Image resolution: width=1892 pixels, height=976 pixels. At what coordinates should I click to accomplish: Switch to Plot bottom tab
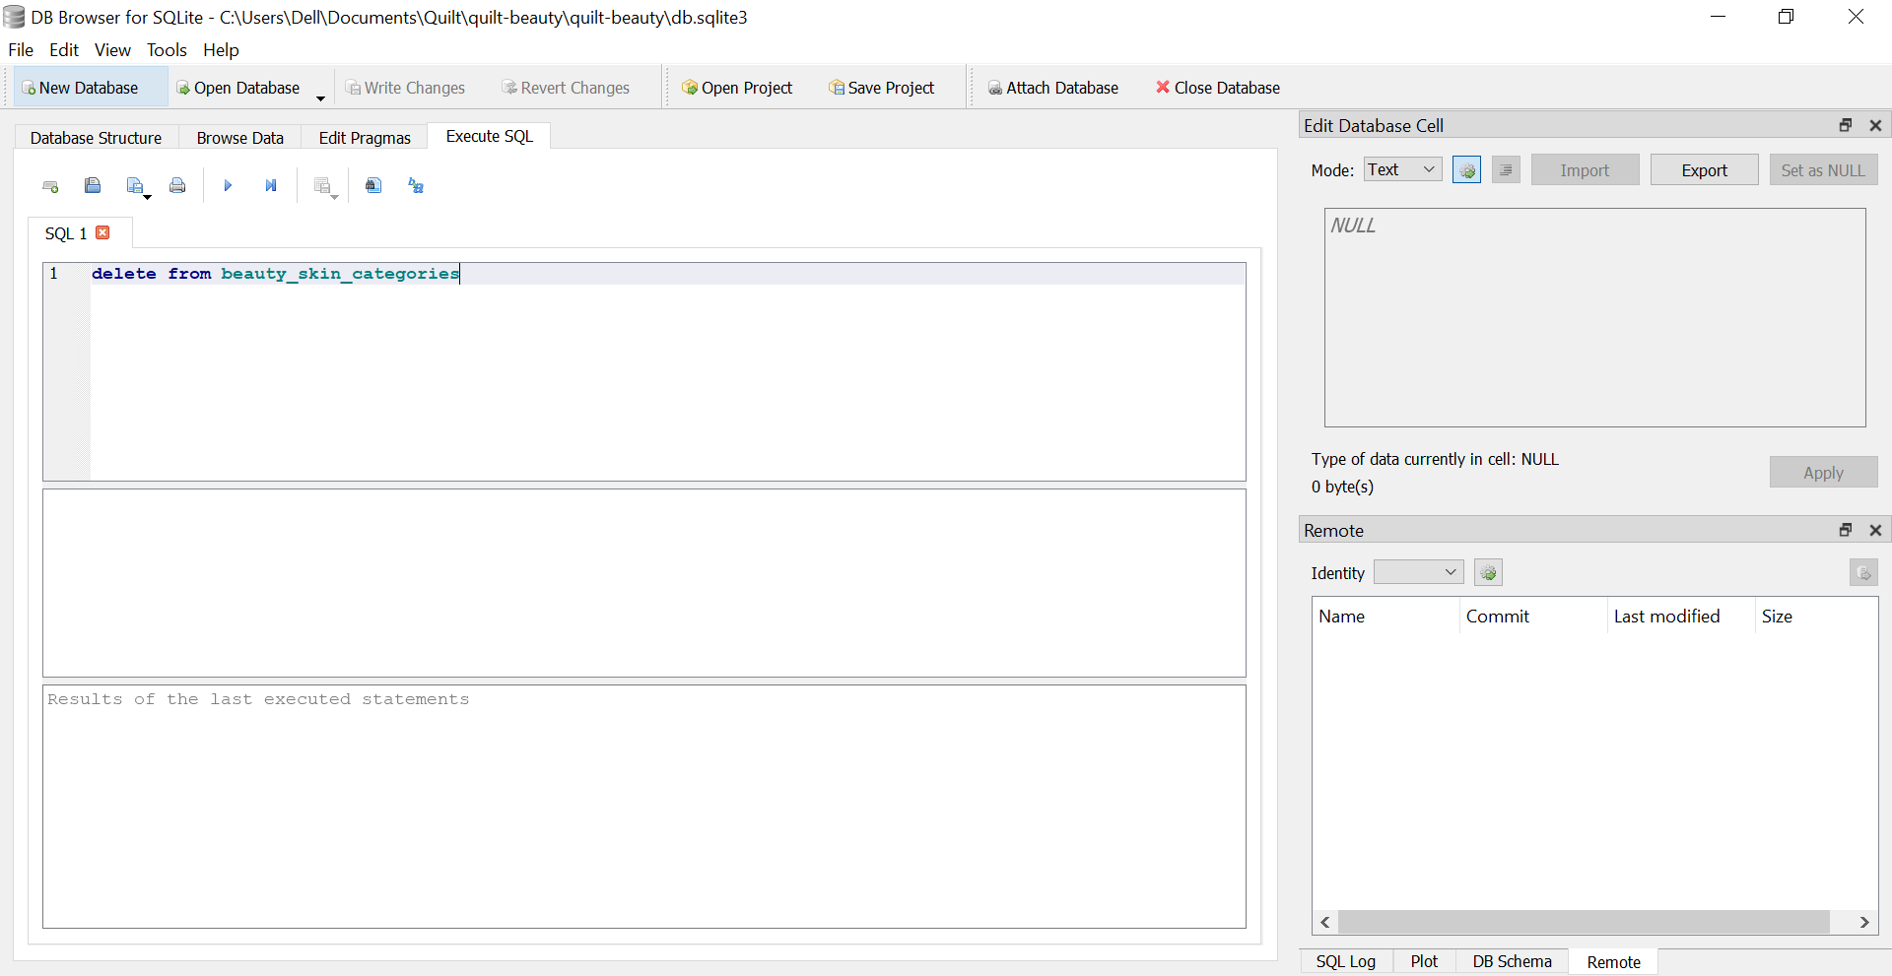coord(1424,961)
